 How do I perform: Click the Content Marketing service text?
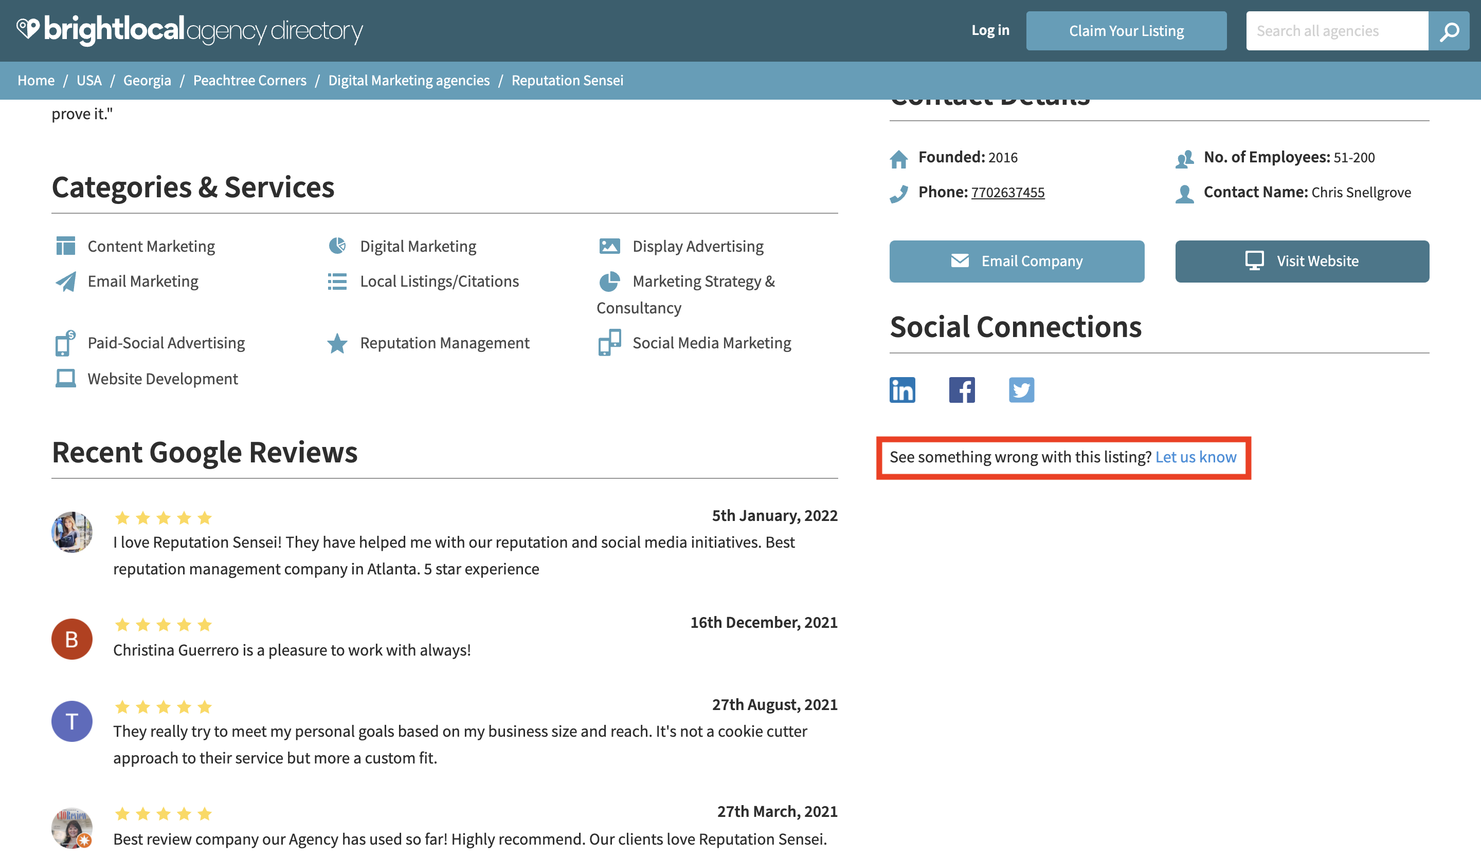pyautogui.click(x=151, y=246)
